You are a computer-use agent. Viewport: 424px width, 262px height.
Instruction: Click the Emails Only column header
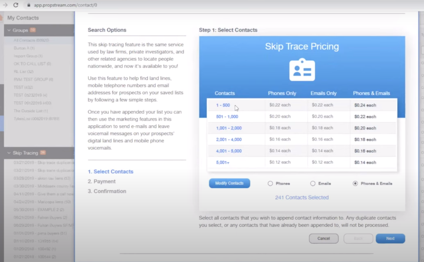pyautogui.click(x=323, y=93)
